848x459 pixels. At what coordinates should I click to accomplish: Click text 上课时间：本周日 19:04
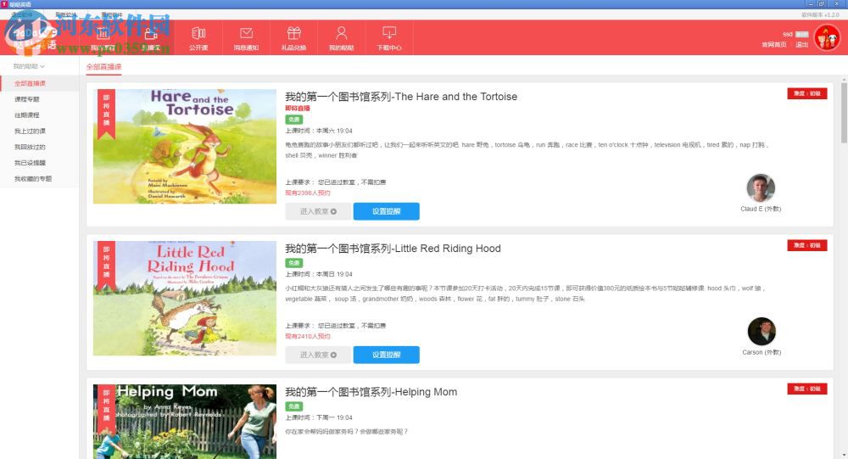(x=319, y=274)
